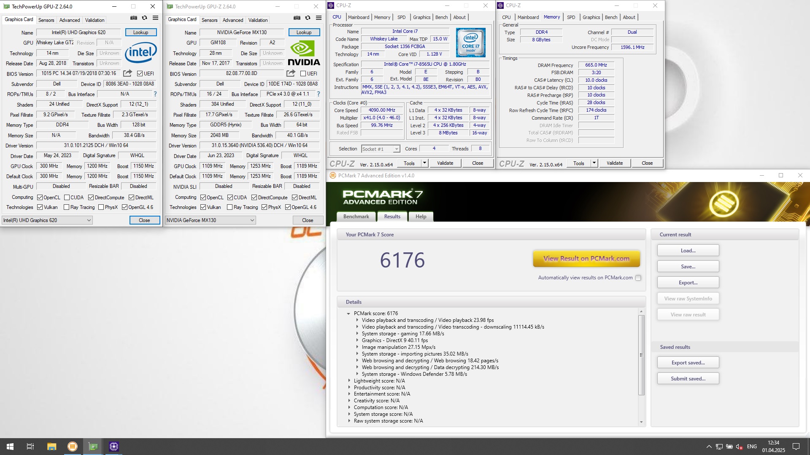The height and width of the screenshot is (455, 810).
Task: Toggle Vulkan checkbox in Intel GPU-Z
Action: coord(40,207)
